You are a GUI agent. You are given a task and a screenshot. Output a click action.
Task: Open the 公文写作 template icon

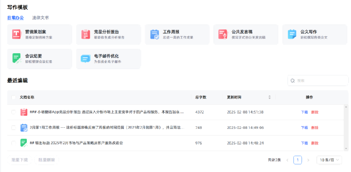click(x=292, y=34)
